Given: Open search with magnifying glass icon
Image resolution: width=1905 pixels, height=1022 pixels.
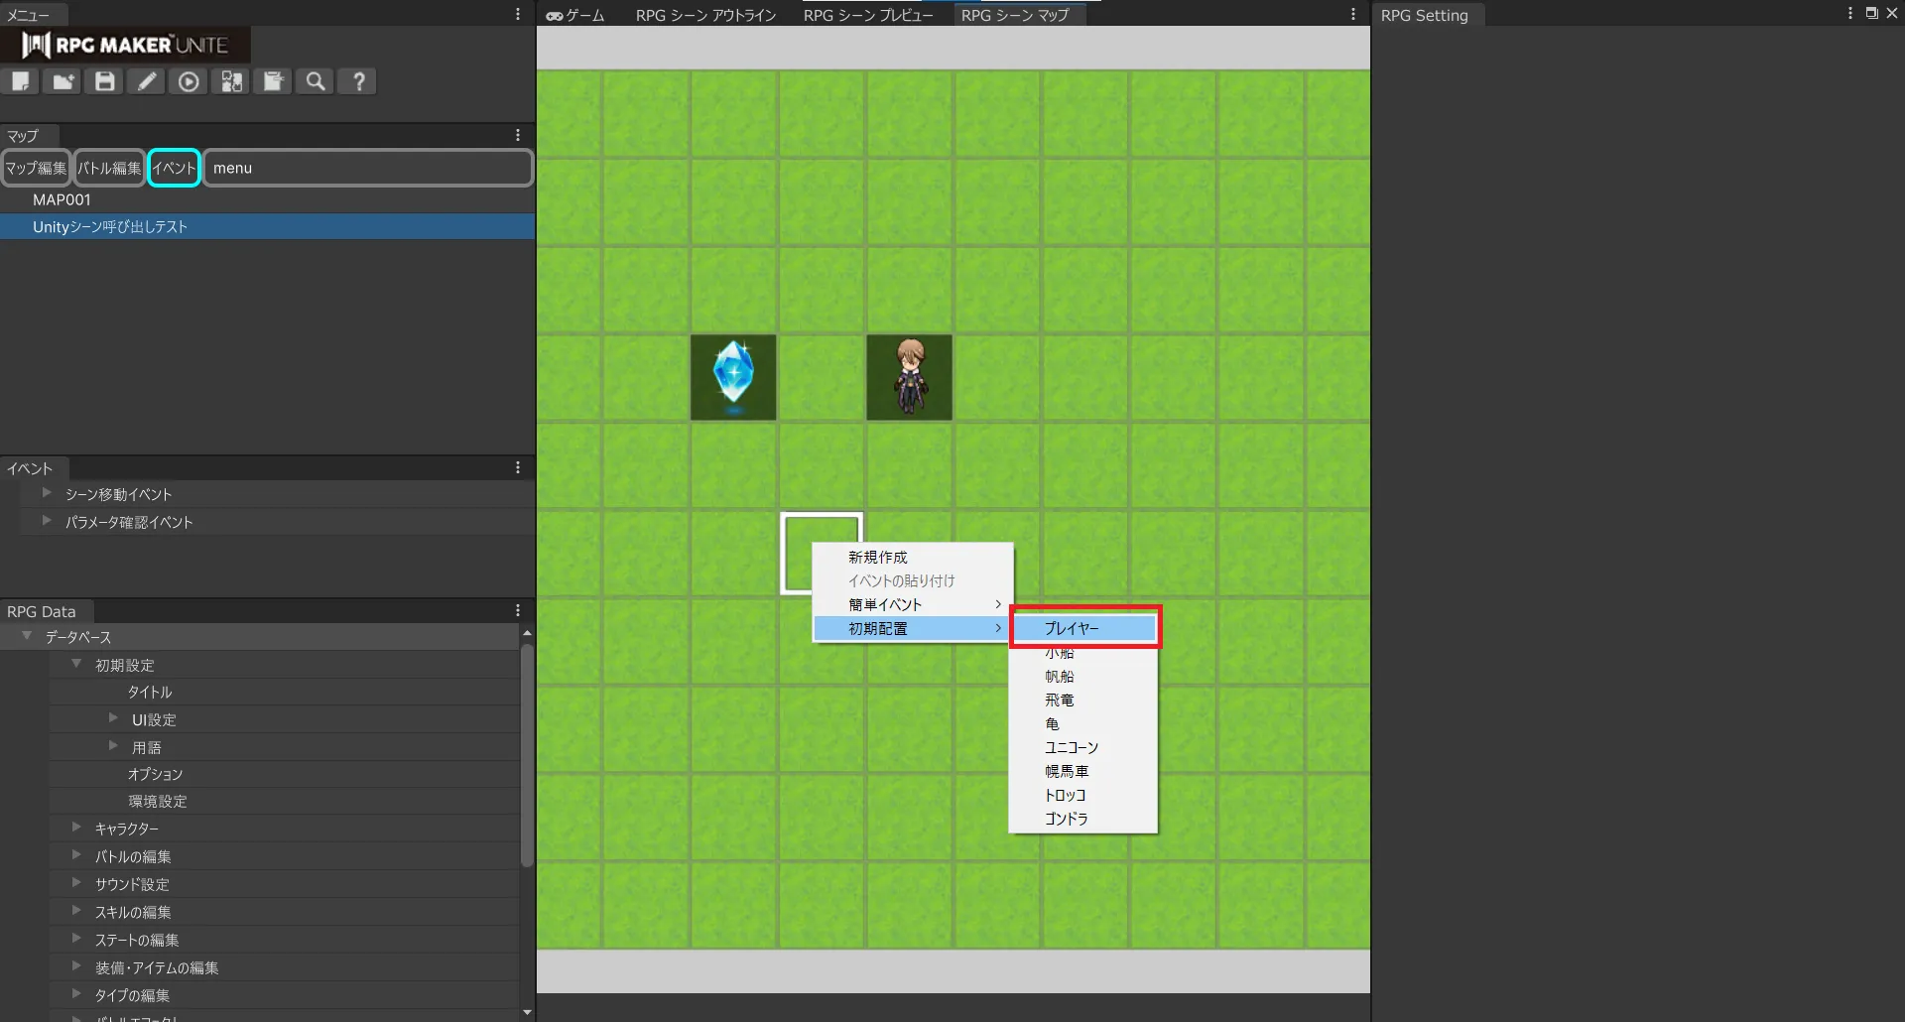Looking at the screenshot, I should click(316, 81).
